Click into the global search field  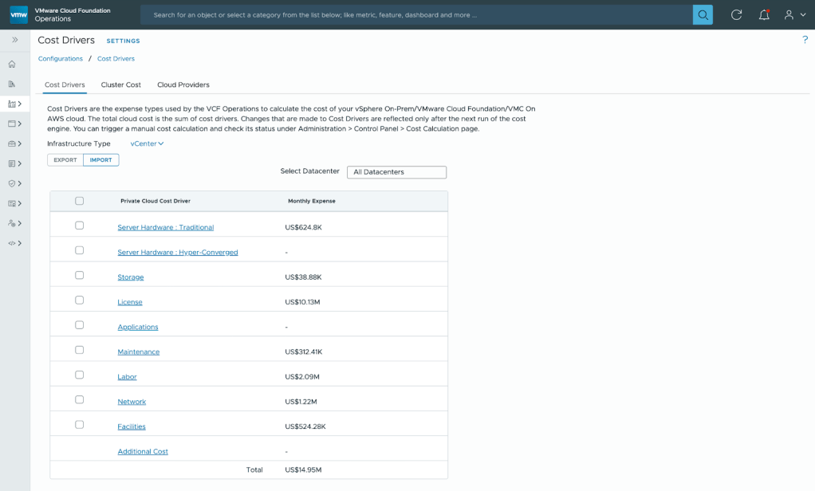tap(415, 14)
